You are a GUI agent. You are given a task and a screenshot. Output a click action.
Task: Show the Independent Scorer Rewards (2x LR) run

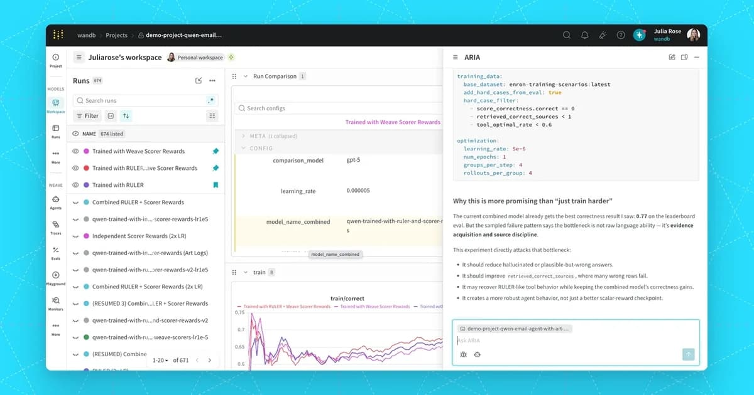coord(75,236)
